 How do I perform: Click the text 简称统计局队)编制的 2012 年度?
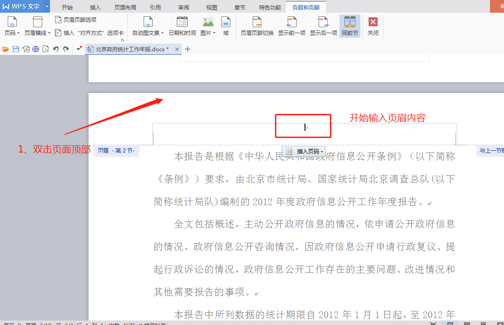(224, 202)
